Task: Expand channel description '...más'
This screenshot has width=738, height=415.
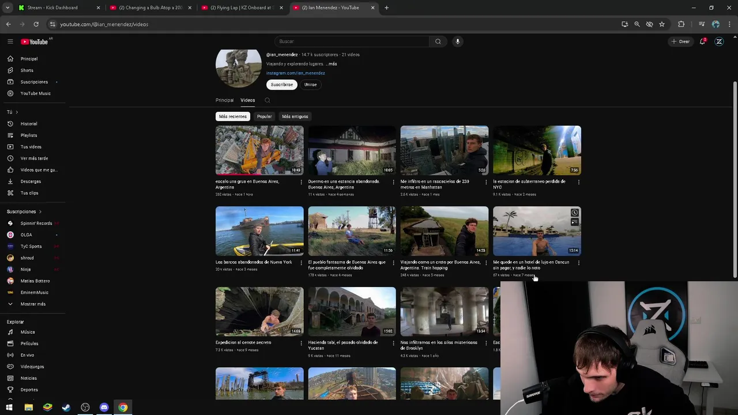Action: (x=331, y=64)
